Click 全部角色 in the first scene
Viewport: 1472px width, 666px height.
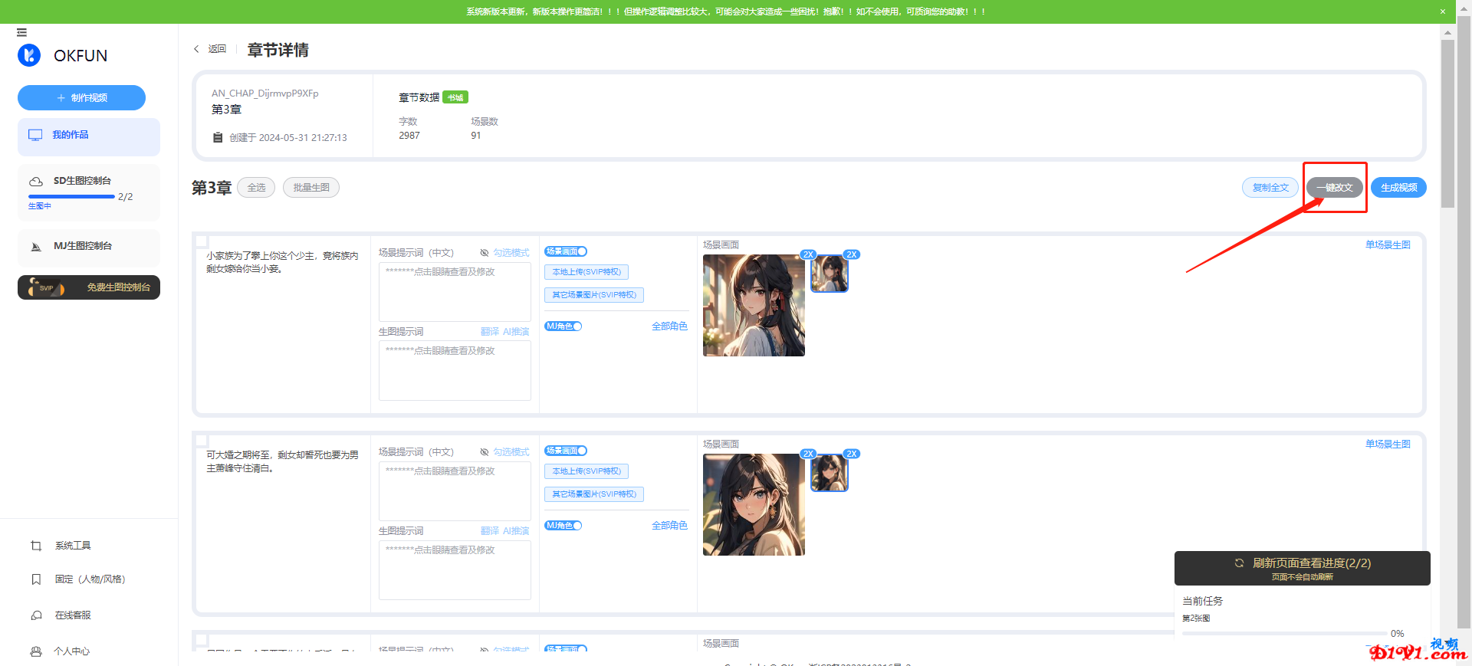[669, 326]
